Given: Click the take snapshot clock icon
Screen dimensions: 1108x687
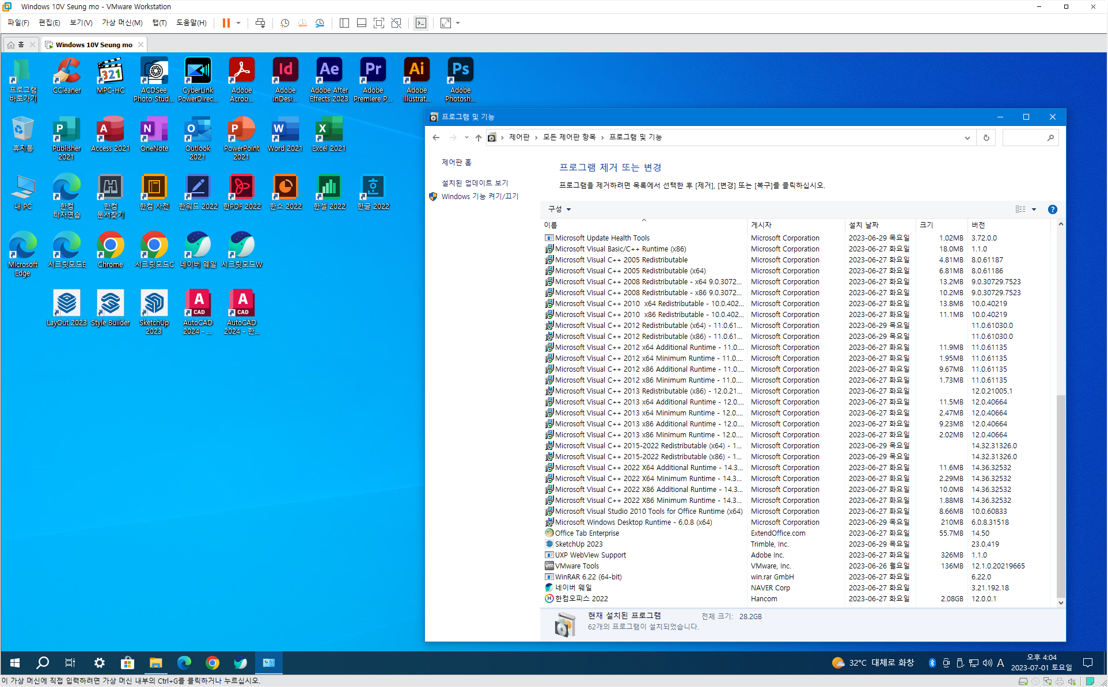Looking at the screenshot, I should [284, 23].
